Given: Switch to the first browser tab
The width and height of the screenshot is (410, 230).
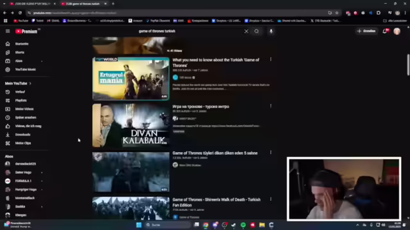Looking at the screenshot, I should coord(32,4).
